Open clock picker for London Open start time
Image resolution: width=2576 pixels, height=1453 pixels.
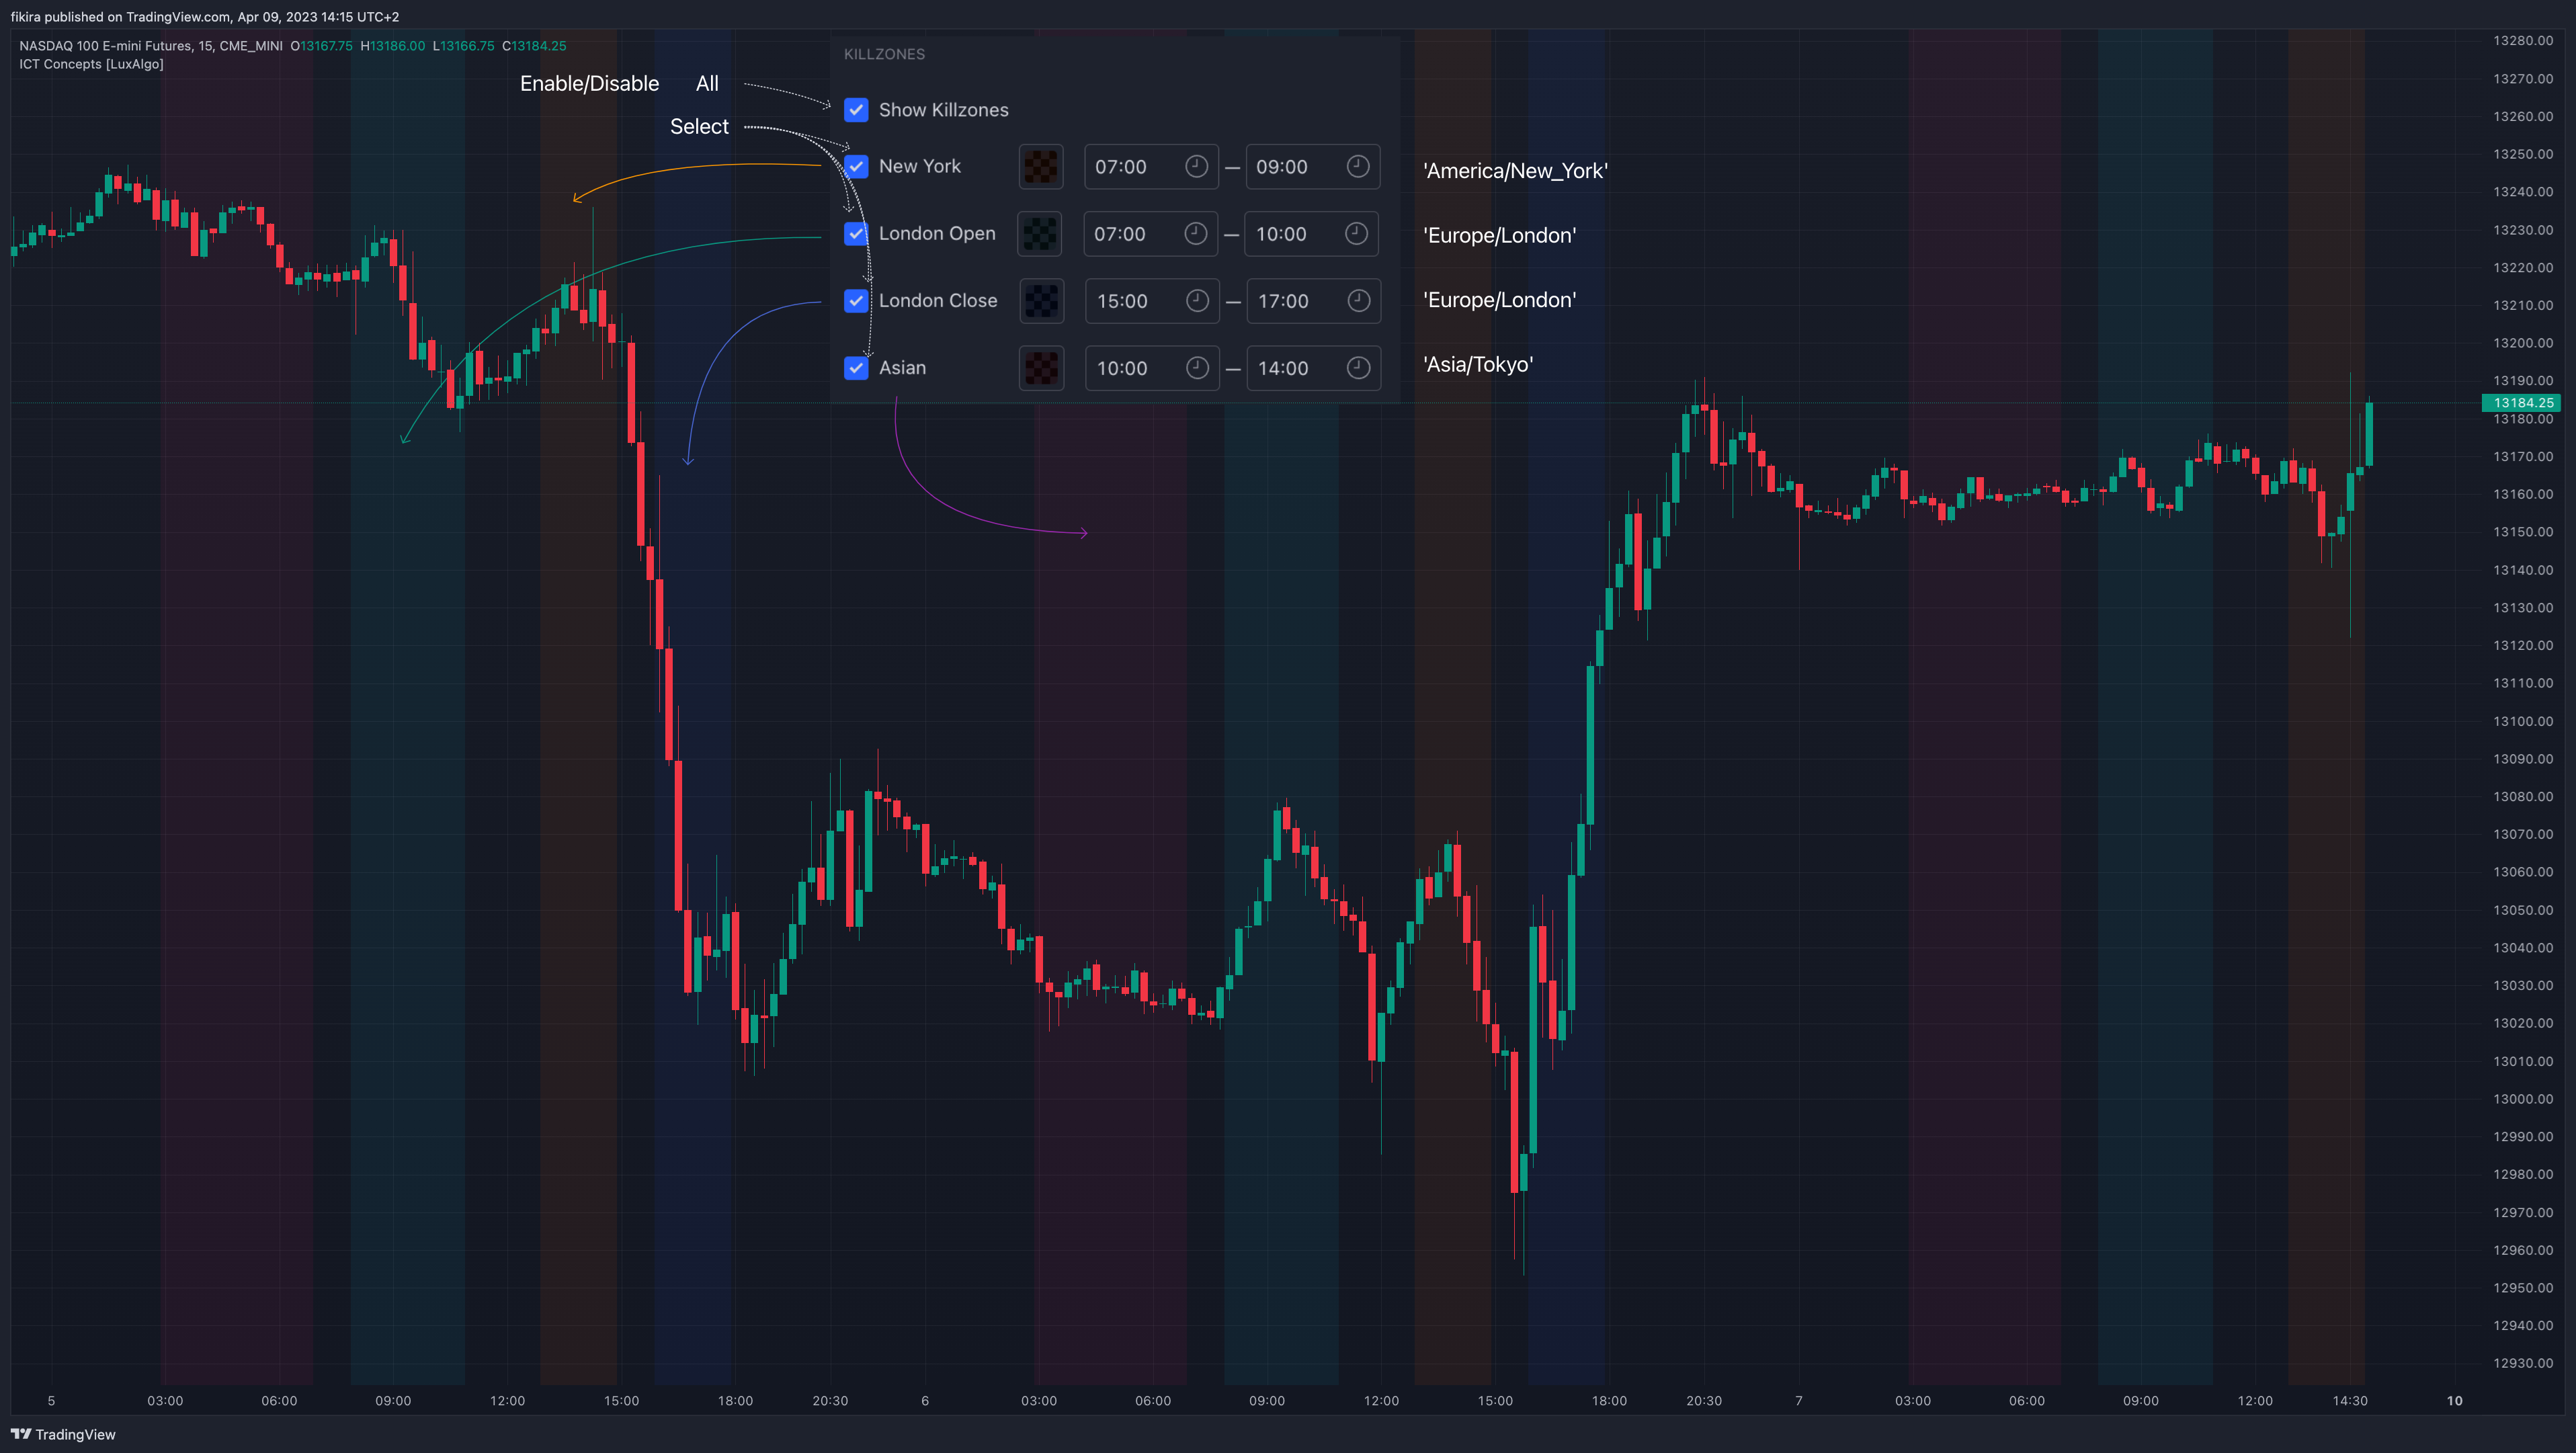pyautogui.click(x=1195, y=233)
